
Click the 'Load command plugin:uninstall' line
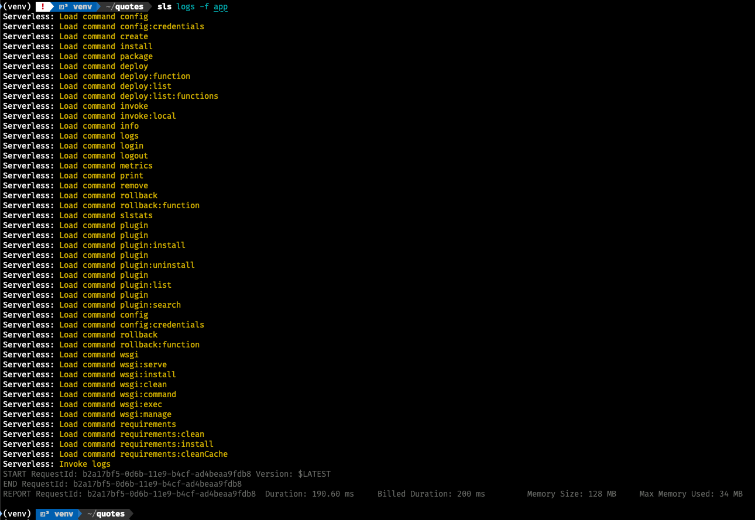click(126, 265)
